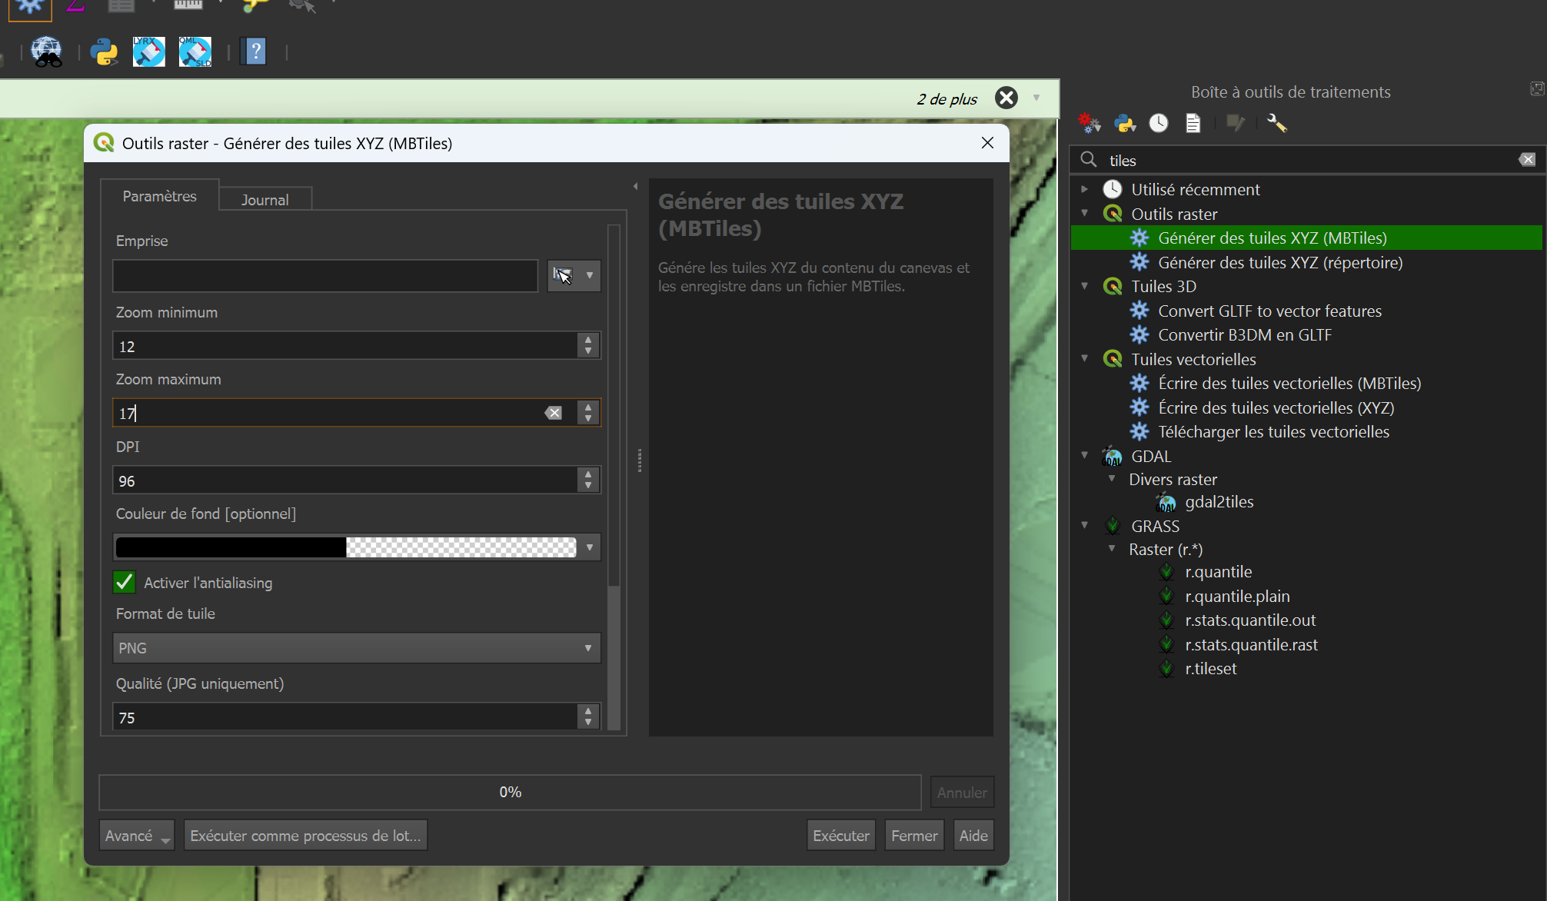Select Générer des tuiles XYZ (répertoire)

(x=1279, y=263)
